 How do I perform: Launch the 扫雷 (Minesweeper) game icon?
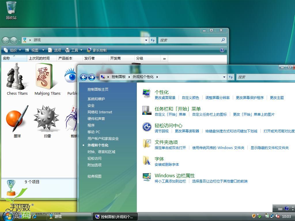[47, 122]
